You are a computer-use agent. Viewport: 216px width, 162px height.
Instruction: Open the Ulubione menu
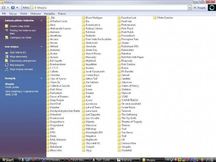tap(36, 14)
